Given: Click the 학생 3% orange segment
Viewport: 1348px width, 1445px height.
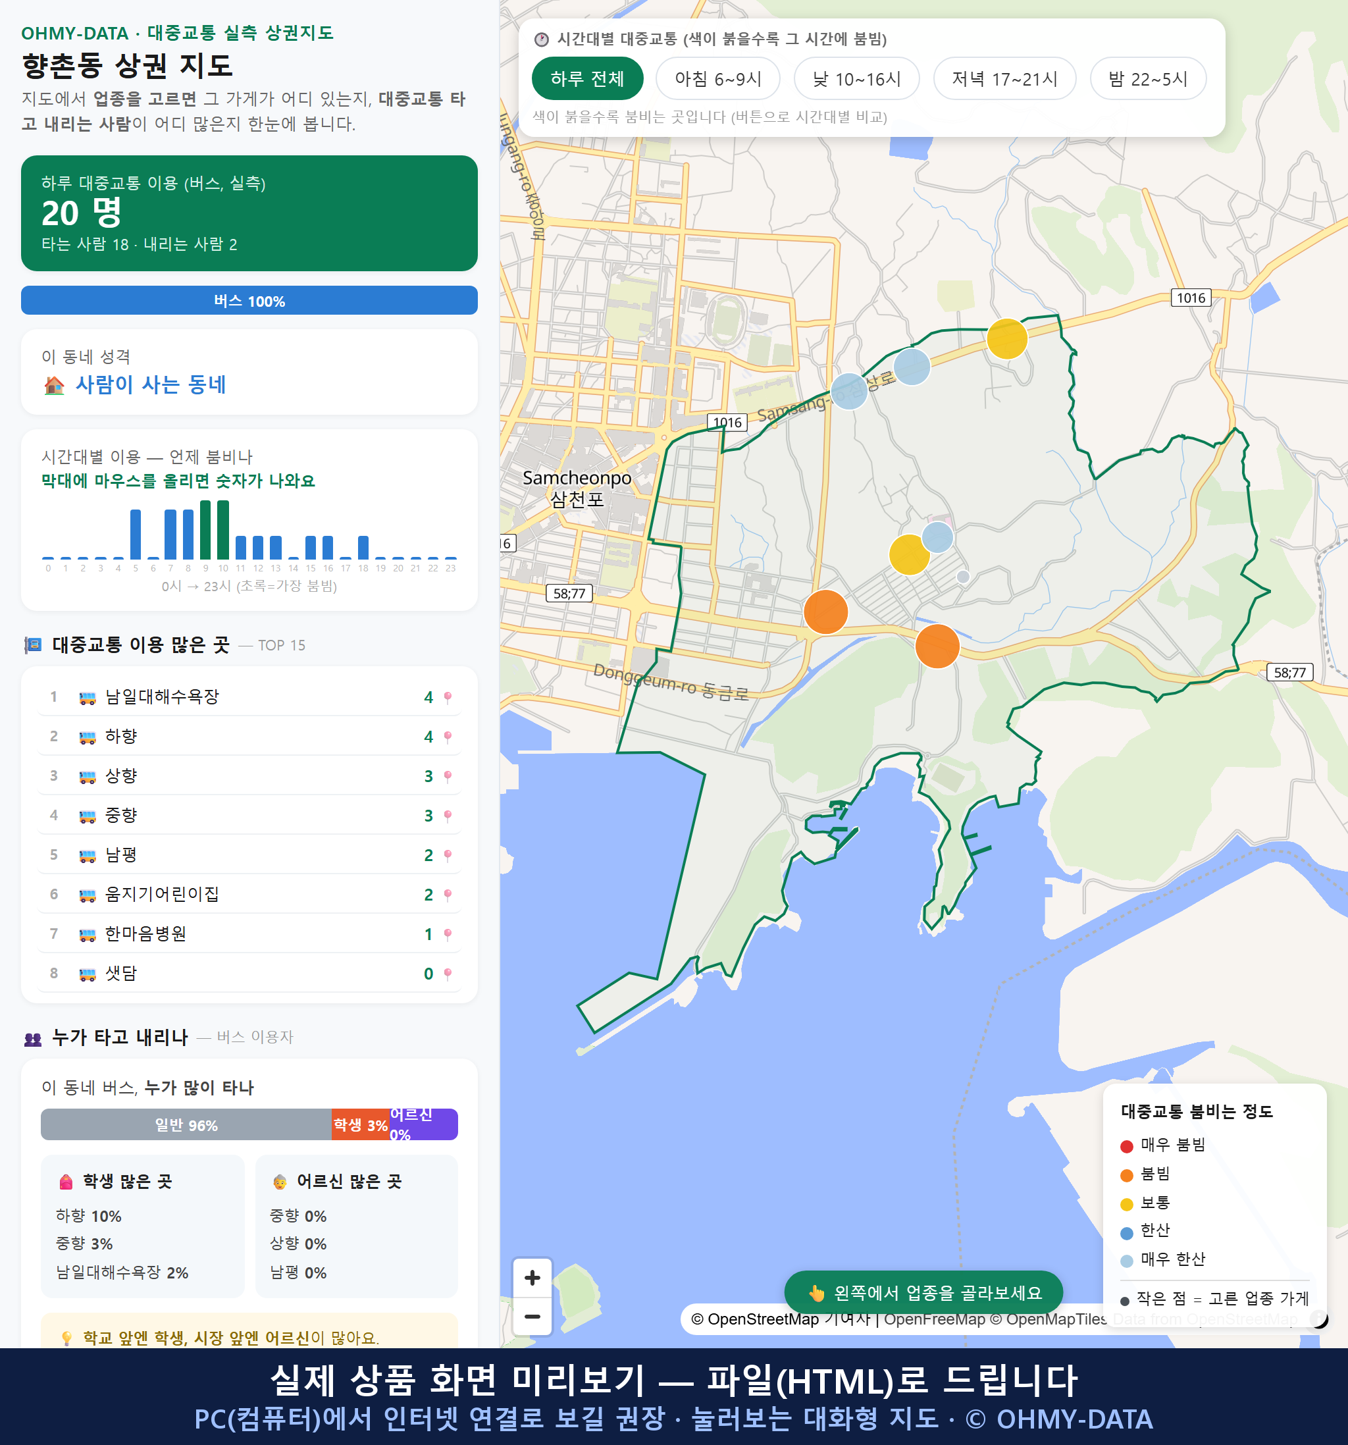Looking at the screenshot, I should (361, 1124).
